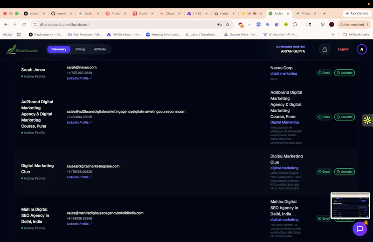
Task: Click the DhandaLeads logo
Action: point(22,49)
